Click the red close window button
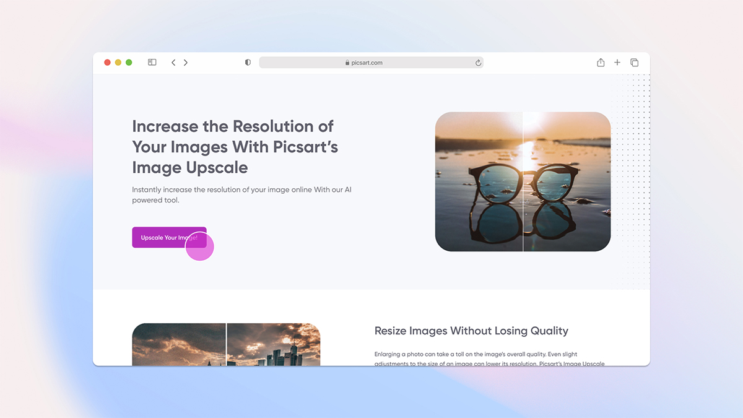 [x=107, y=63]
